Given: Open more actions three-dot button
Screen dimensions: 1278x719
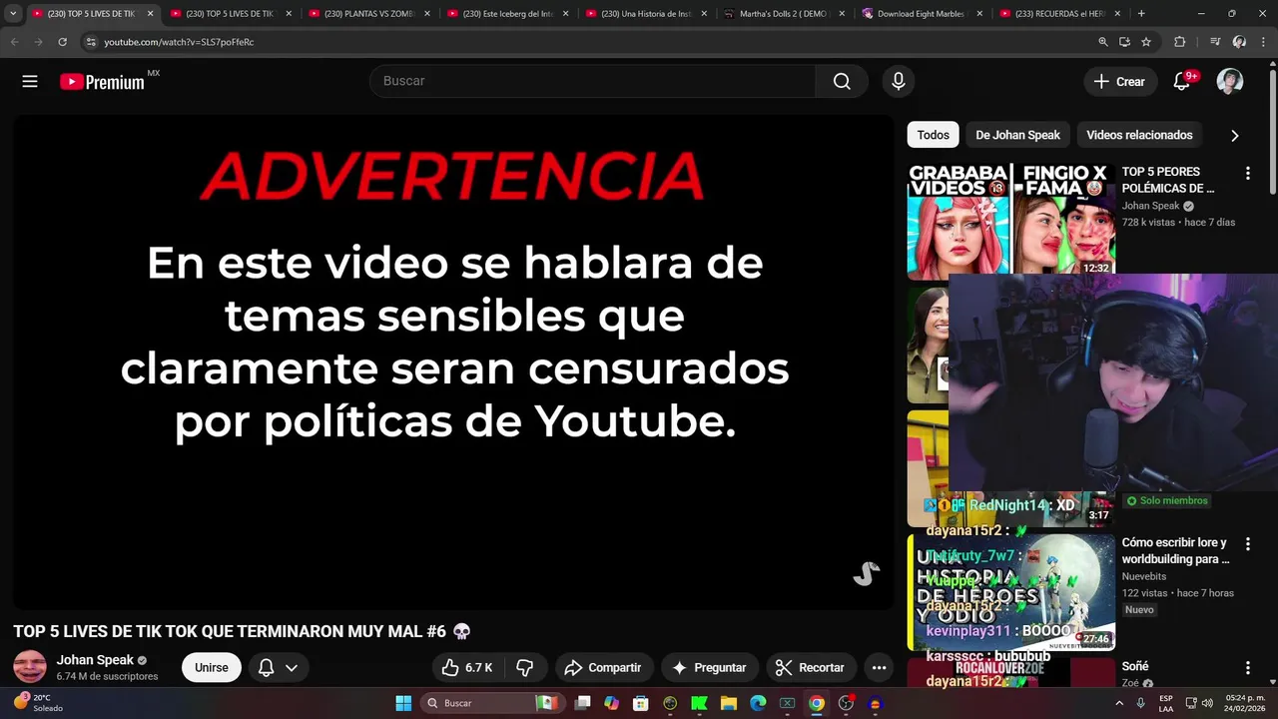Looking at the screenshot, I should point(879,667).
